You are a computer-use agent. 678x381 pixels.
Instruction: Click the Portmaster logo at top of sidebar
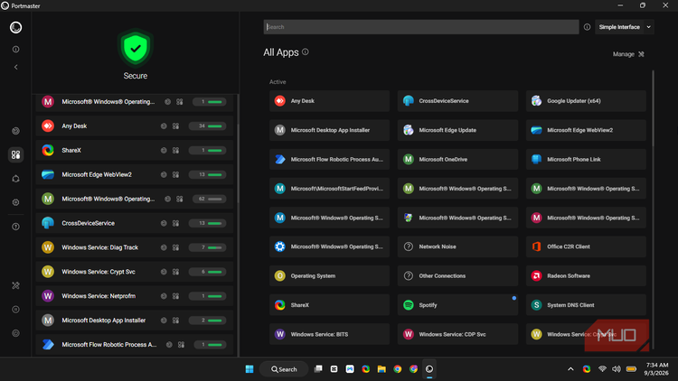click(16, 28)
